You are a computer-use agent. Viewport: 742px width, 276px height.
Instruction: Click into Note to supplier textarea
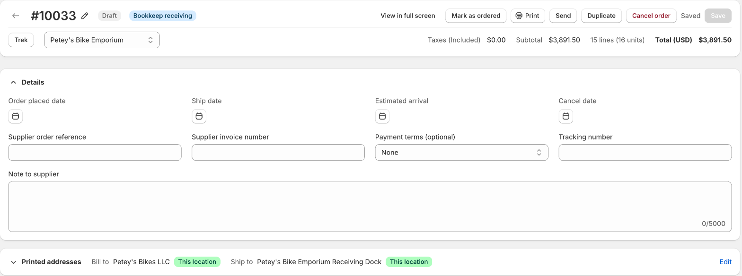pyautogui.click(x=370, y=207)
